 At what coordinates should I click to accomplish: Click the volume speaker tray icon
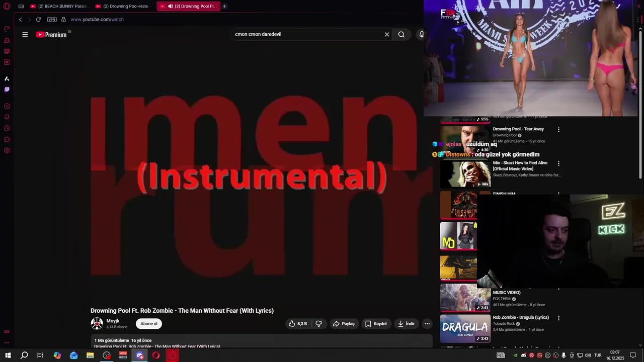click(x=588, y=355)
